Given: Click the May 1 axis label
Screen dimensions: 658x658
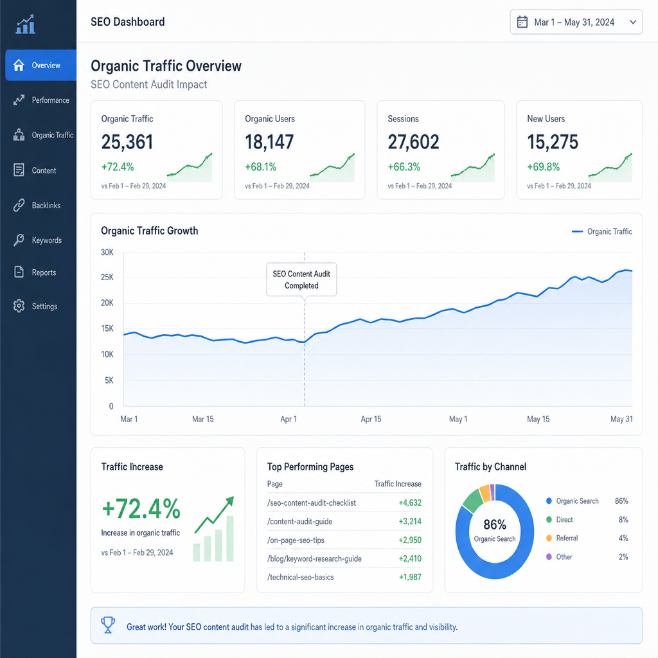Looking at the screenshot, I should pyautogui.click(x=458, y=419).
